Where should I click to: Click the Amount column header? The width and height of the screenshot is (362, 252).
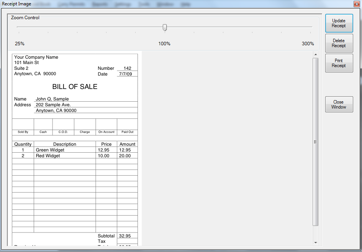pos(128,144)
